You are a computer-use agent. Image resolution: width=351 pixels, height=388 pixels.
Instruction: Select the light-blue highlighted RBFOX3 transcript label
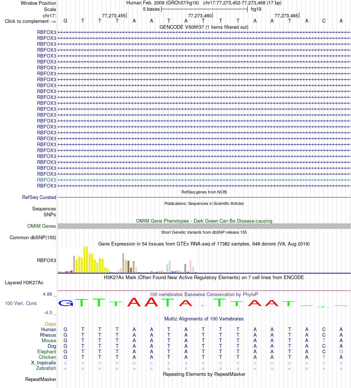point(47,180)
